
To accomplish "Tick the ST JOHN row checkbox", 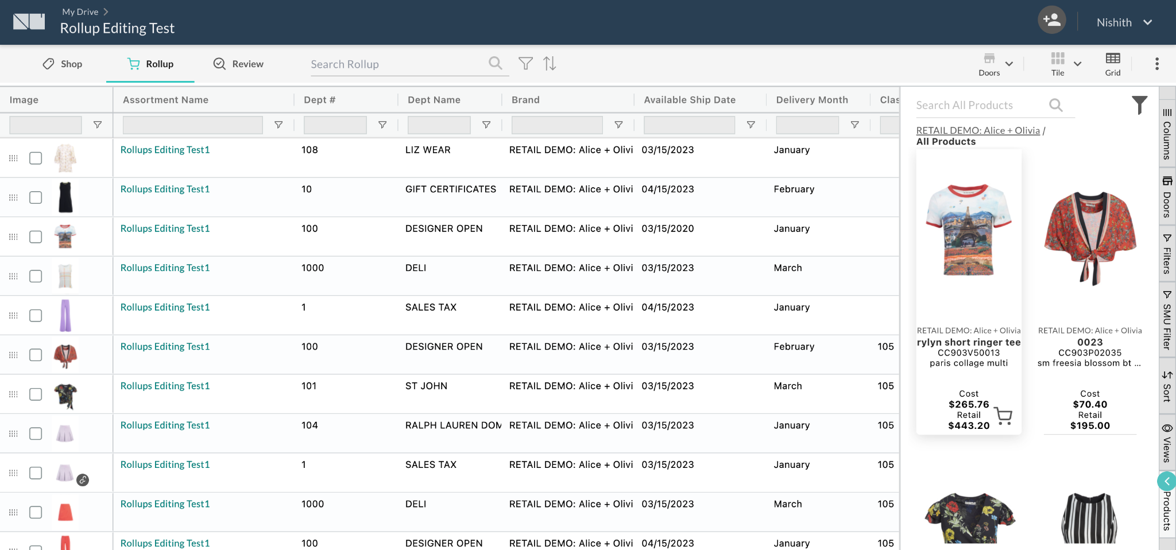I will 36,394.
